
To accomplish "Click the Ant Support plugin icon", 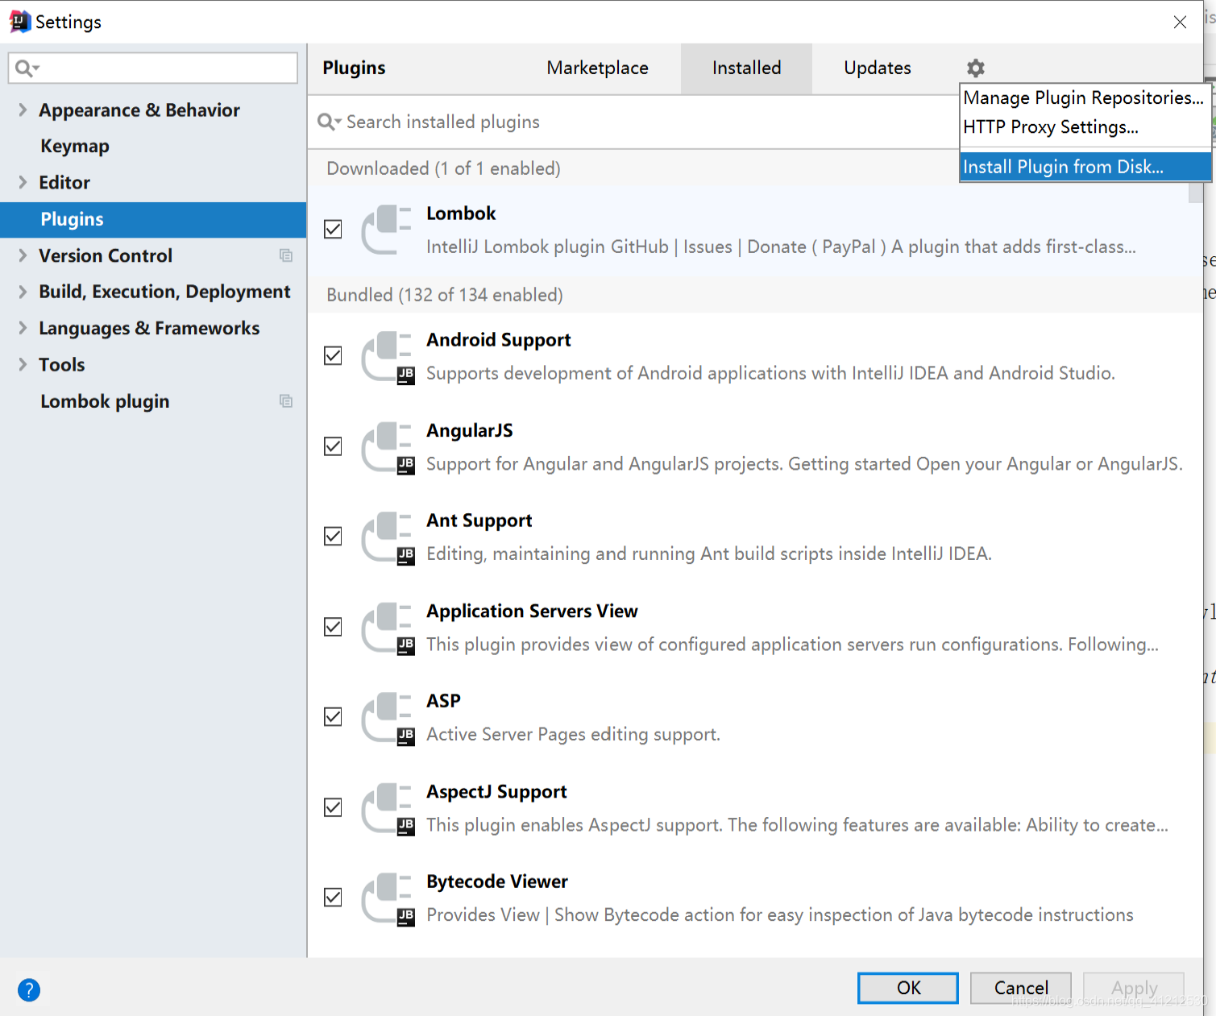I will coord(388,537).
